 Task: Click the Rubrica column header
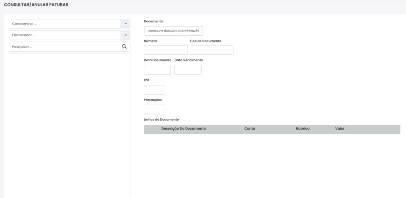[303, 128]
